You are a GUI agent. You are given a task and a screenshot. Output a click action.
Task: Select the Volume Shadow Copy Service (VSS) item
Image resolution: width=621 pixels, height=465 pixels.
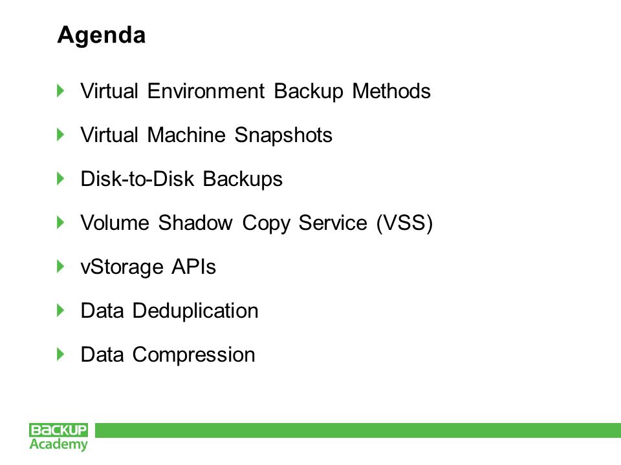[x=257, y=223]
